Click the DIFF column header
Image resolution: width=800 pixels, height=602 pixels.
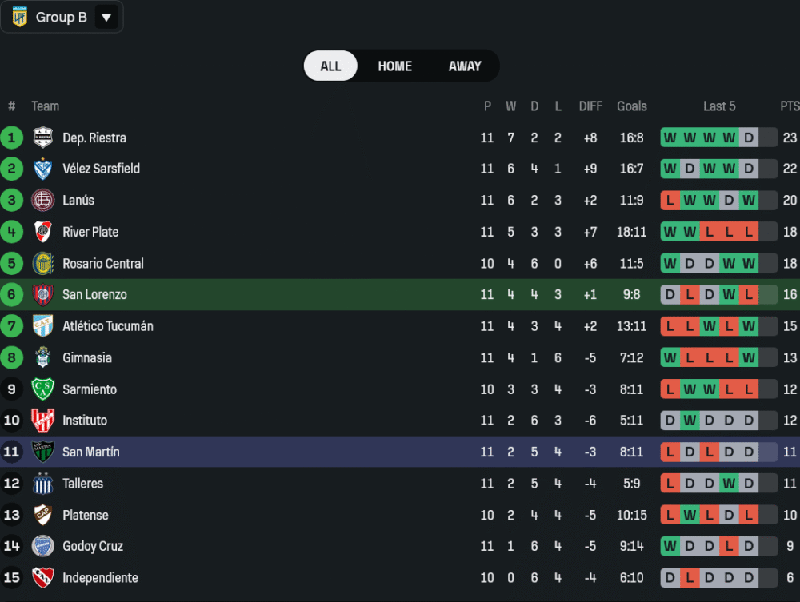click(x=590, y=106)
